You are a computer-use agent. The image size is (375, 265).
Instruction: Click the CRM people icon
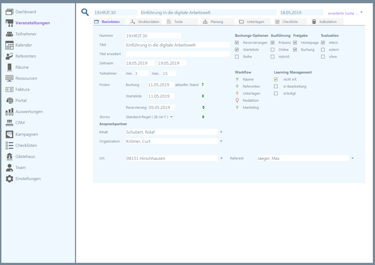(9, 123)
